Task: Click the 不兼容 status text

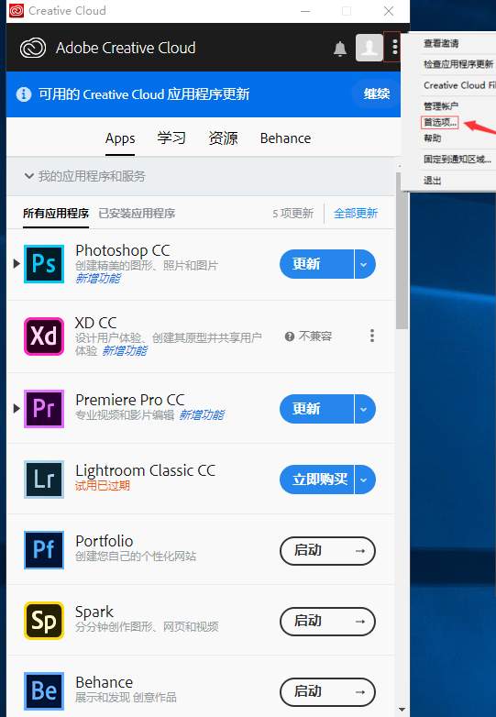Action: click(315, 336)
